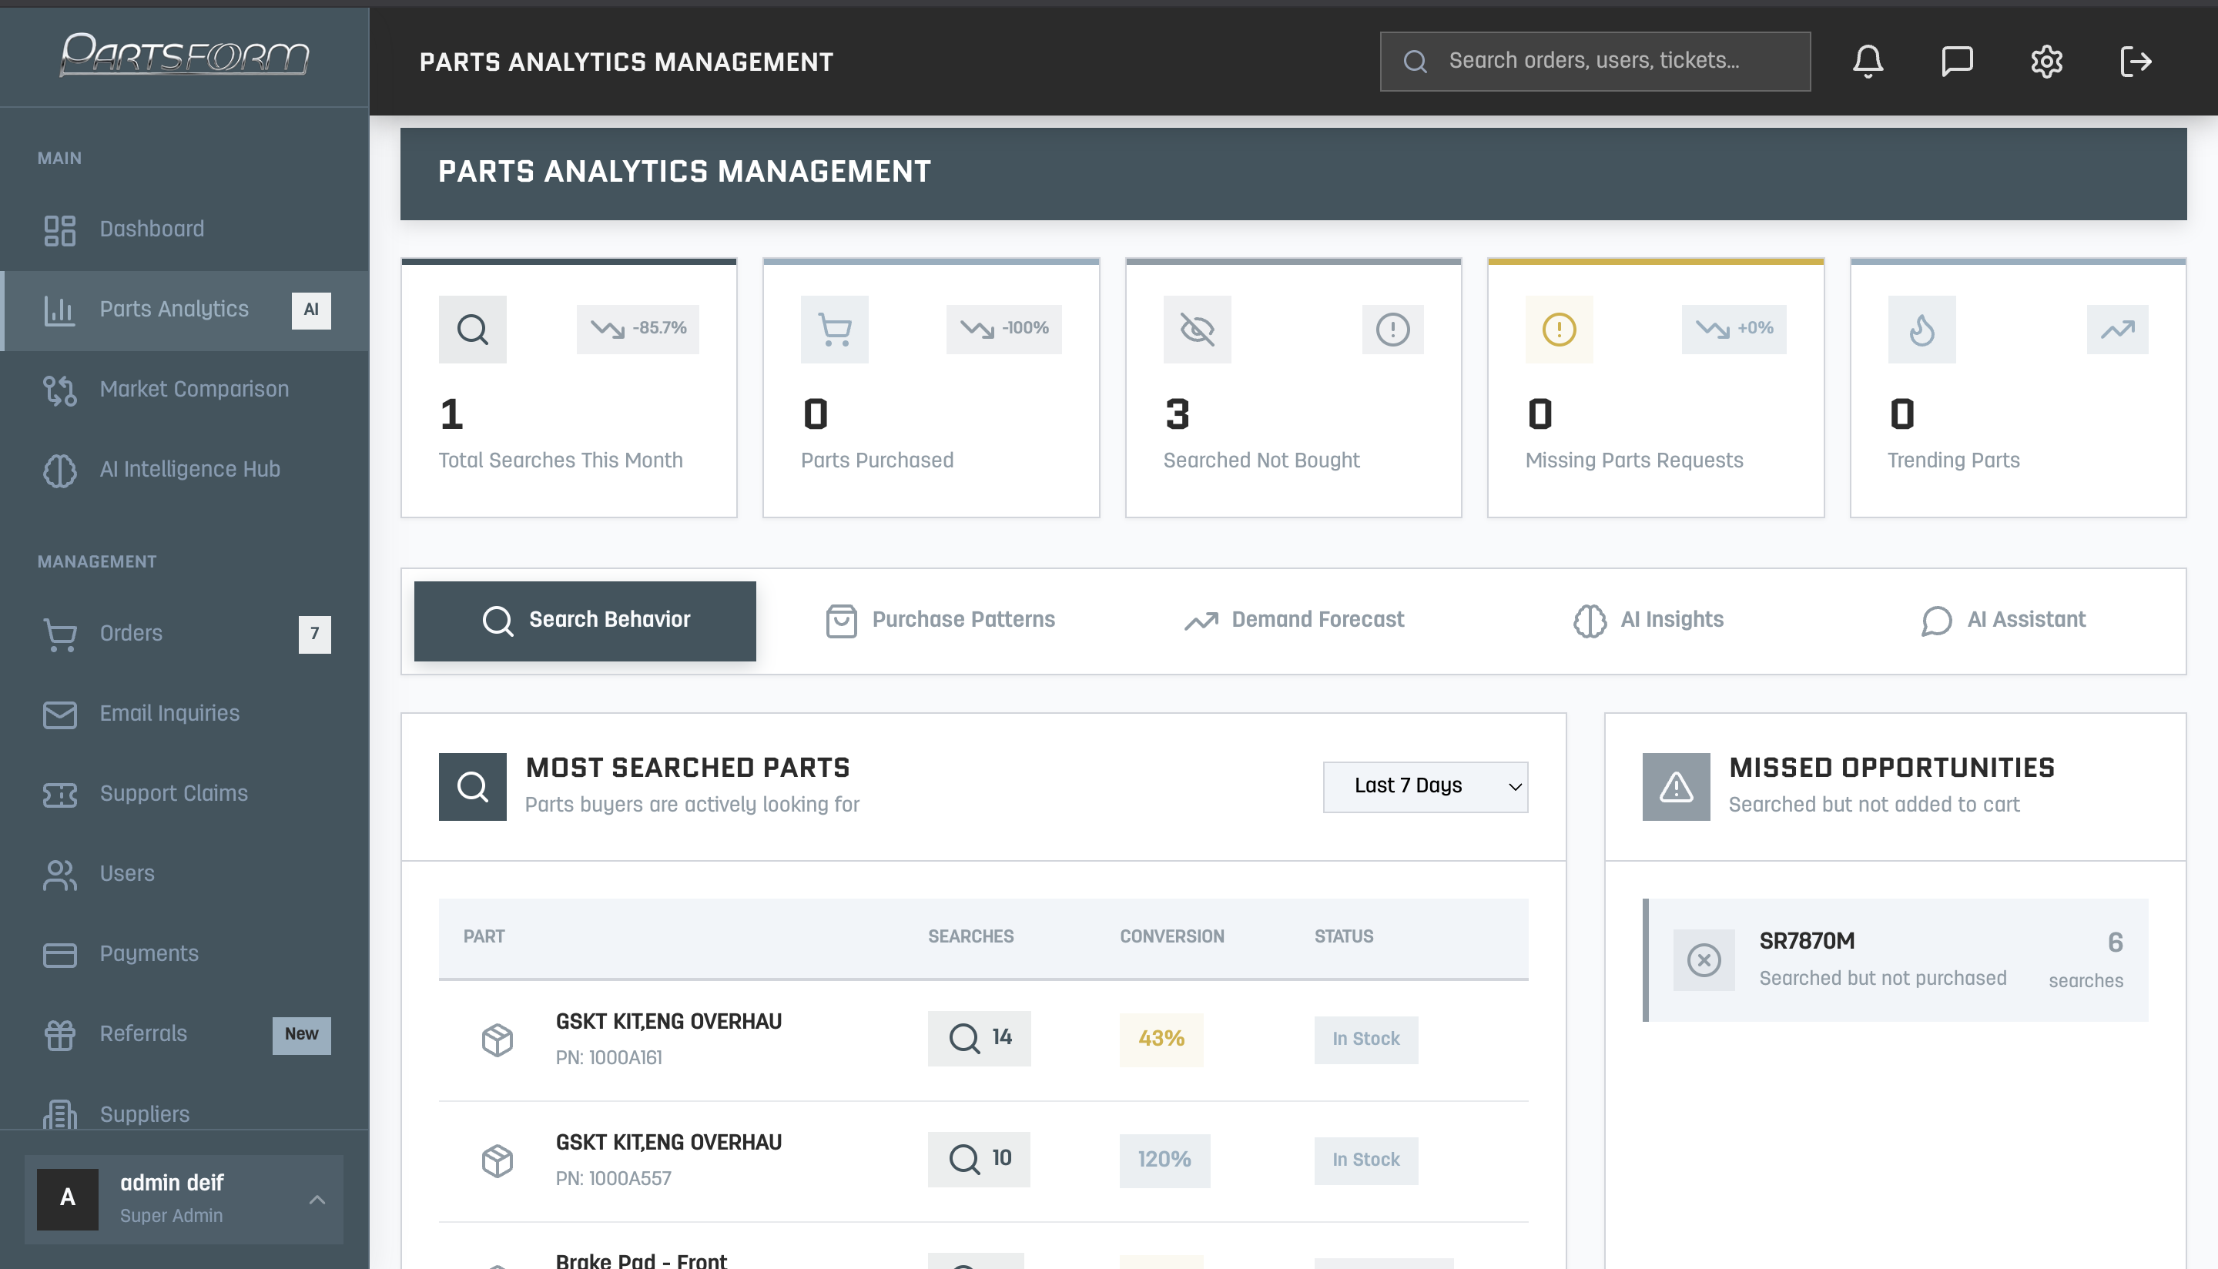Viewport: 2218px width, 1269px height.
Task: Click the box icon for PN: 1000A161
Action: pyautogui.click(x=498, y=1040)
